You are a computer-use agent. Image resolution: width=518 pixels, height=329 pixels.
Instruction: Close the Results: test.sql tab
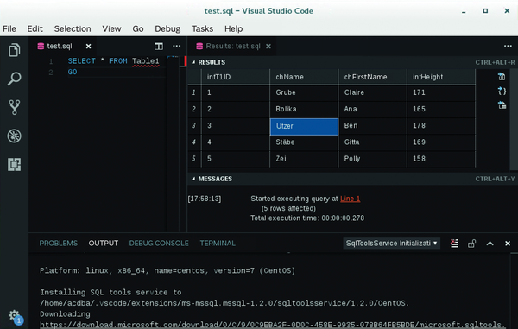click(268, 47)
